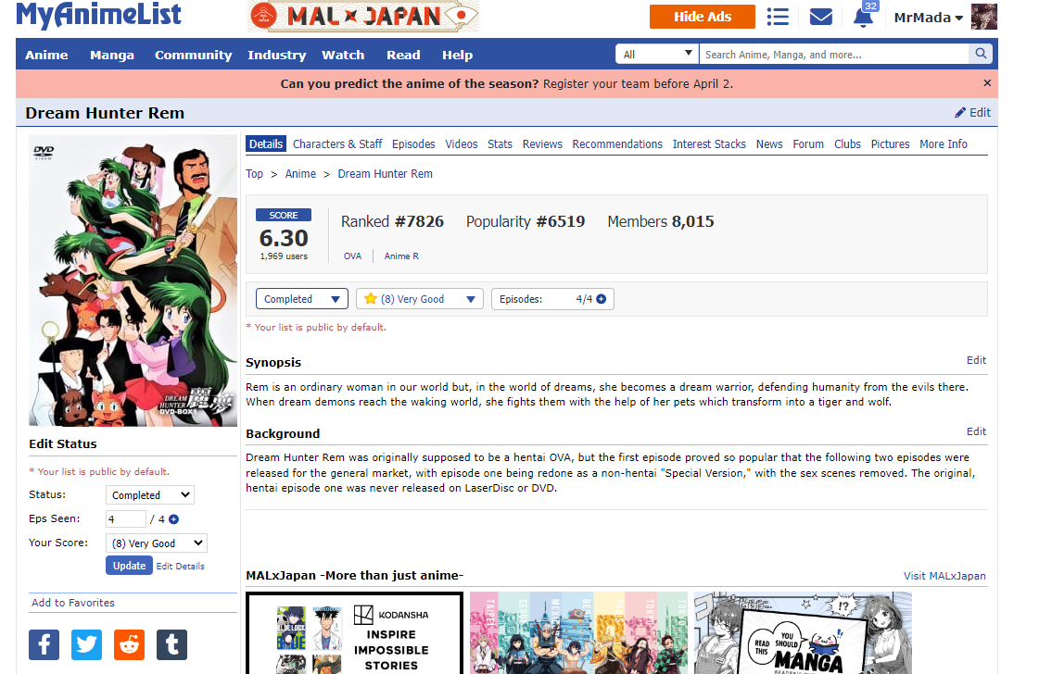Open the messages envelope icon
1039x674 pixels.
pos(820,17)
